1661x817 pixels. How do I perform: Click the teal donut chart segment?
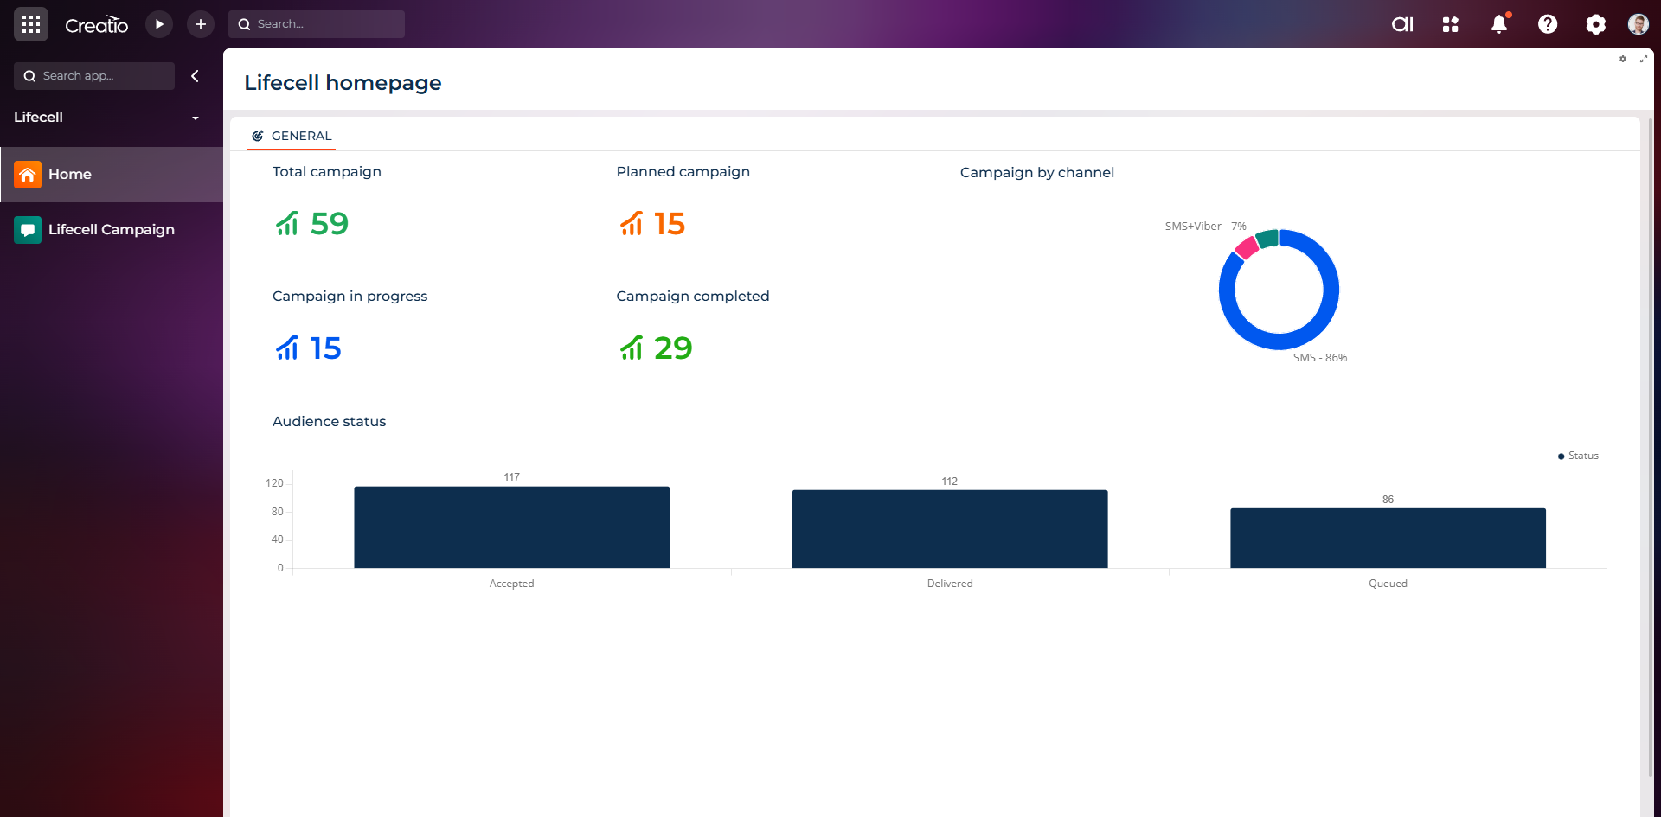coord(1267,239)
